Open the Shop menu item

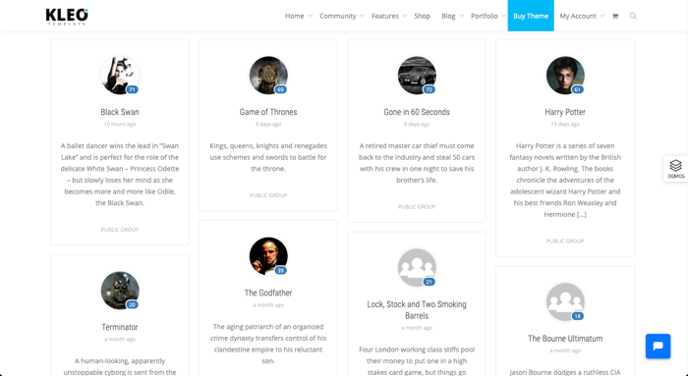click(x=422, y=16)
